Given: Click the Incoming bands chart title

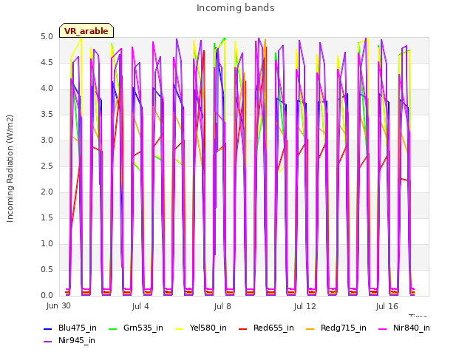Looking at the screenshot, I should [x=236, y=8].
